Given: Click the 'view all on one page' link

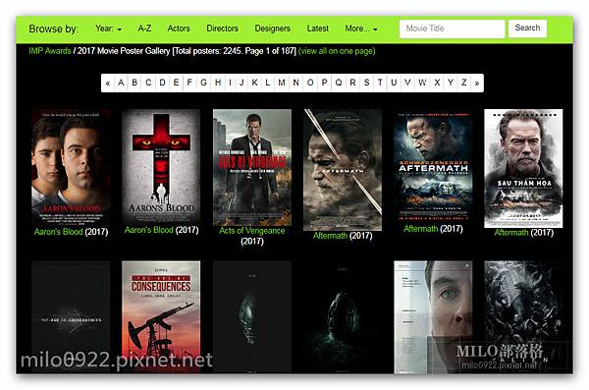Looking at the screenshot, I should coord(337,51).
